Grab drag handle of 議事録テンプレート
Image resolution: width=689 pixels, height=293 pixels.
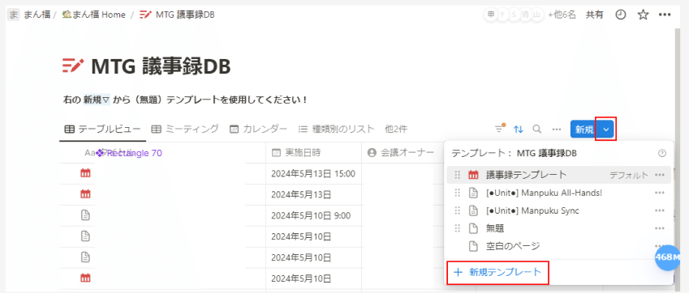[x=458, y=175]
